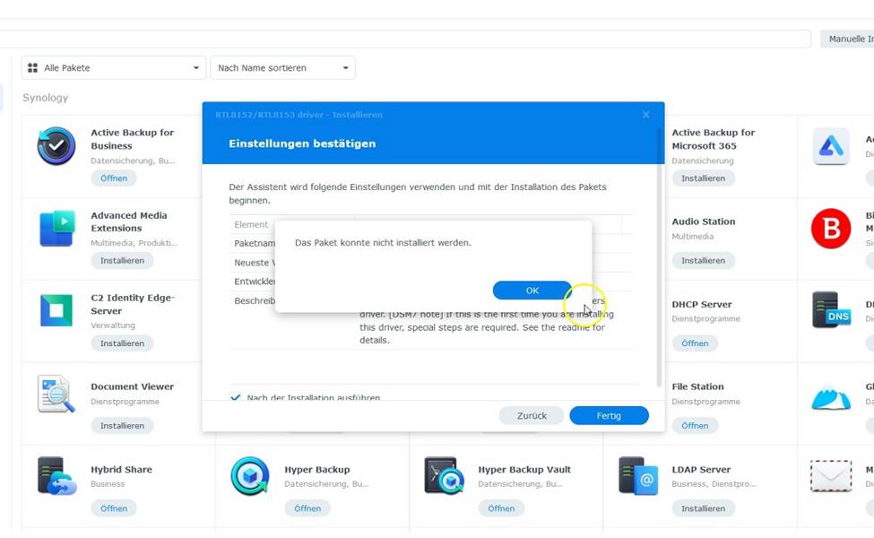This screenshot has height=538, width=874.
Task: Click the DNS Server package icon
Action: [x=831, y=310]
